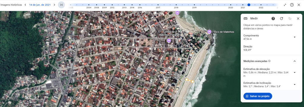
Task: Select the 2016 timeline point
Action: [140, 5]
